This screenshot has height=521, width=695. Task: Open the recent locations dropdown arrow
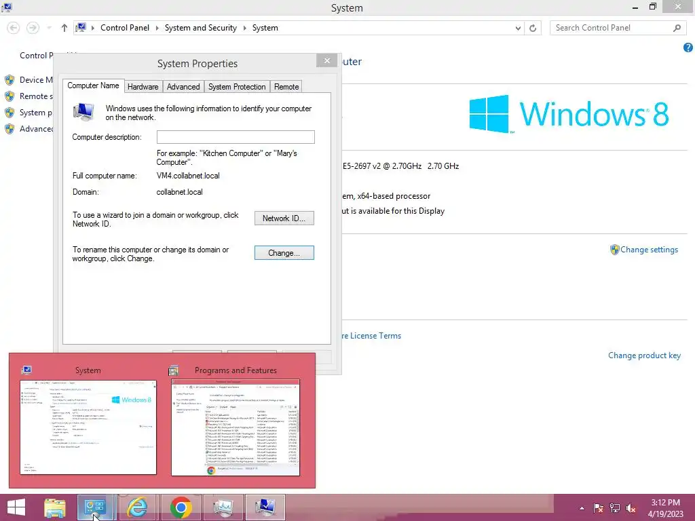49,28
